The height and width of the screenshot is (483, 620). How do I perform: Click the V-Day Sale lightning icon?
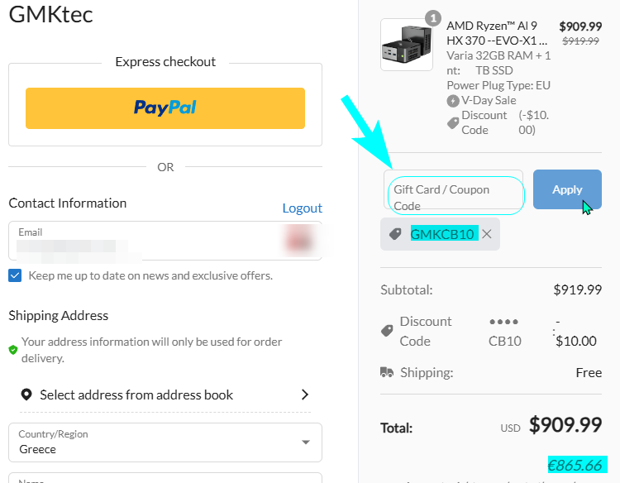(453, 101)
